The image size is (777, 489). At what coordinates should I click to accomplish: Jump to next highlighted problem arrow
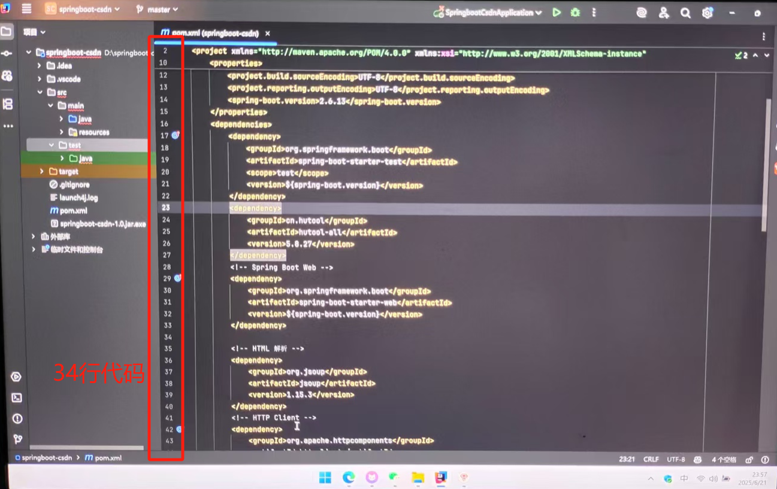767,55
